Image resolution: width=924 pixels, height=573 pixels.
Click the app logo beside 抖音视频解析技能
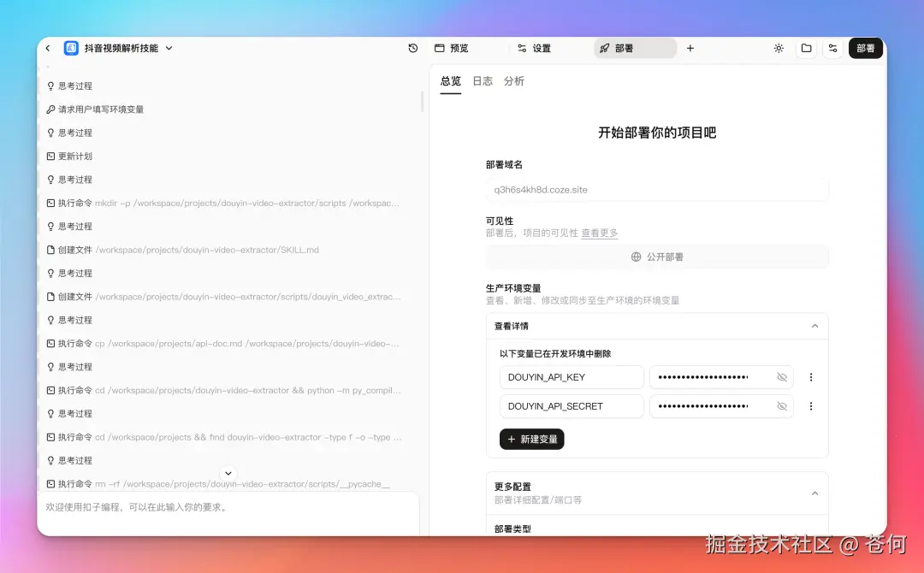[x=71, y=49]
